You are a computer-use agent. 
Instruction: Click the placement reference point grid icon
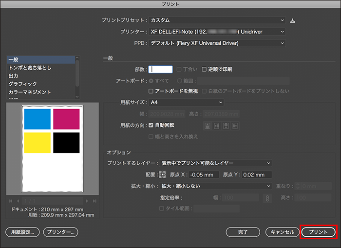[163, 174]
